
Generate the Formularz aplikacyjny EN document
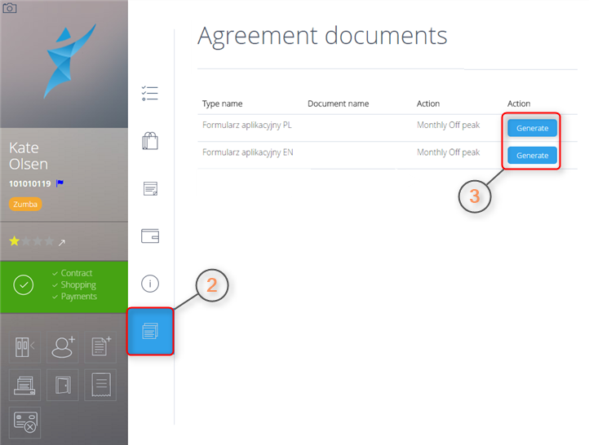[x=532, y=155]
